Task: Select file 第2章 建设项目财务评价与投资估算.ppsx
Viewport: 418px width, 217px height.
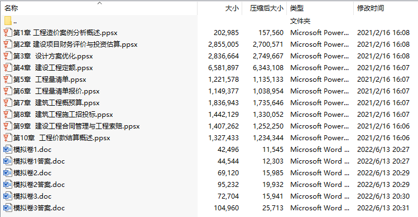Action: coord(75,45)
